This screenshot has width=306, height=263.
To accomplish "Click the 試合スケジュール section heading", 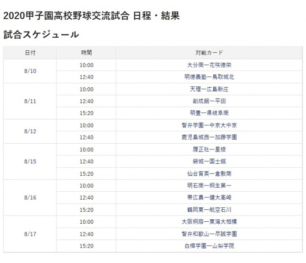I will point(41,34).
